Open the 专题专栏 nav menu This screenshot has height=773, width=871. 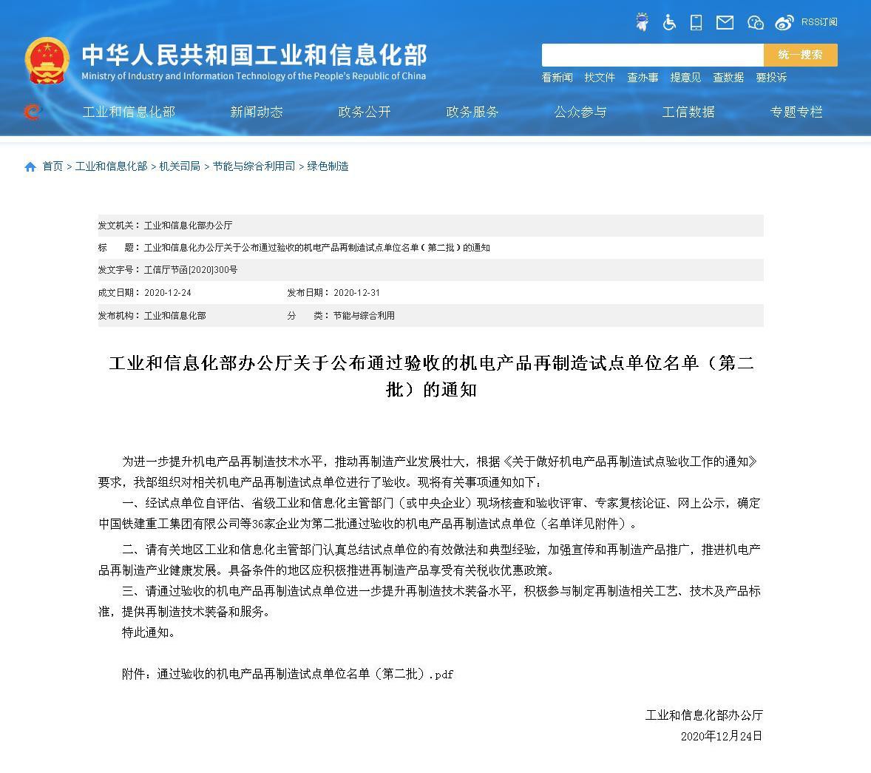coord(796,112)
